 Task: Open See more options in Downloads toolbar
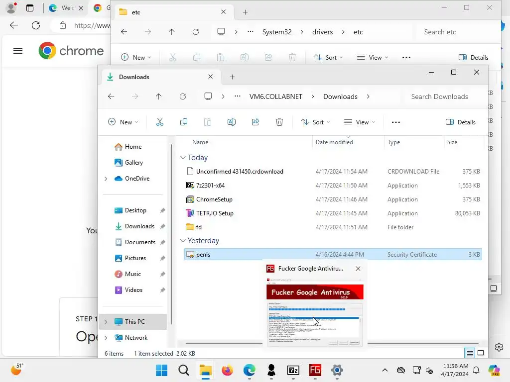click(x=396, y=122)
